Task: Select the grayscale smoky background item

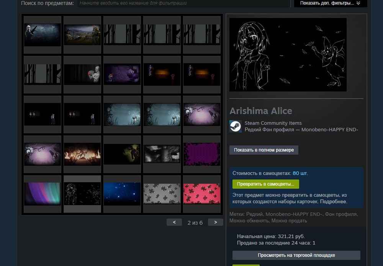Action: (162, 154)
